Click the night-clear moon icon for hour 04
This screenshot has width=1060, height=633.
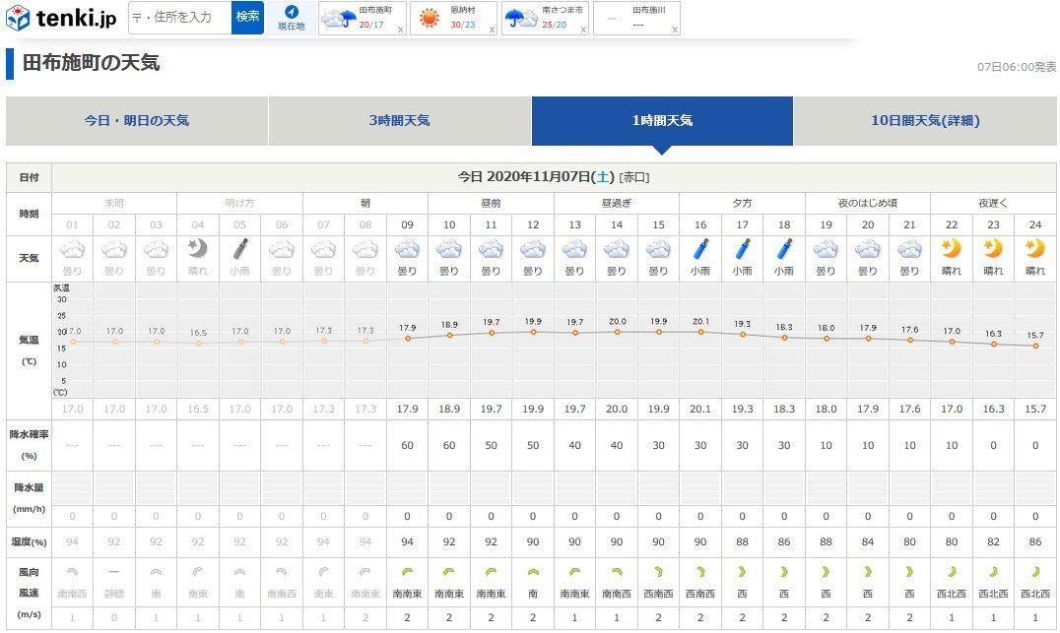point(197,249)
